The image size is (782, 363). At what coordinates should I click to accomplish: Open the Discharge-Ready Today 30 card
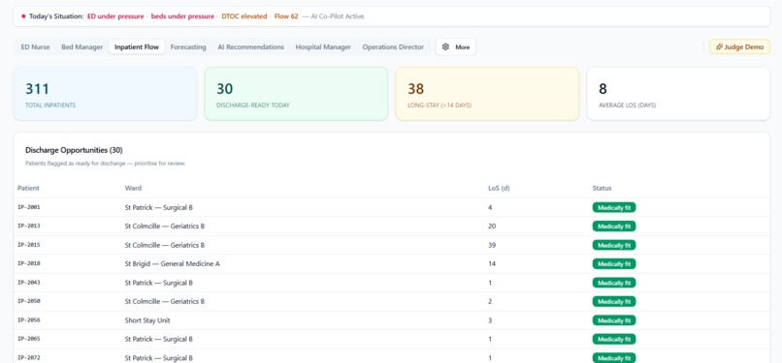[296, 94]
